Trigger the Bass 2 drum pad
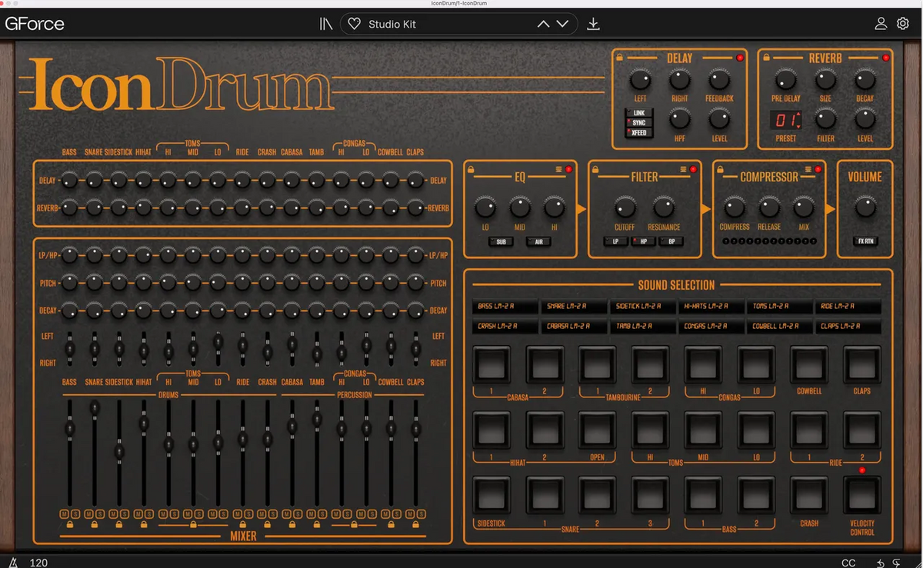The image size is (923, 568). [756, 496]
